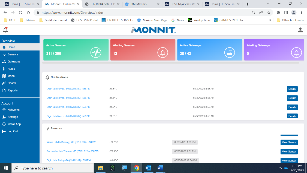Open the Reports page
This screenshot has width=307, height=173.
[x=13, y=90]
